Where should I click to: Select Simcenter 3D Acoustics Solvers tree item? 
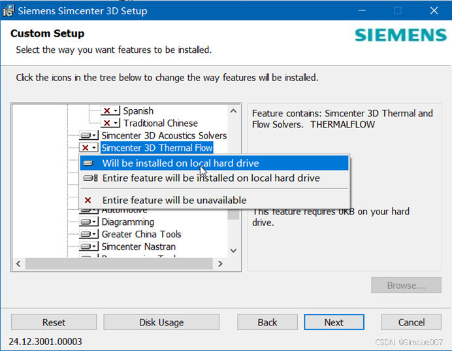[x=164, y=135]
